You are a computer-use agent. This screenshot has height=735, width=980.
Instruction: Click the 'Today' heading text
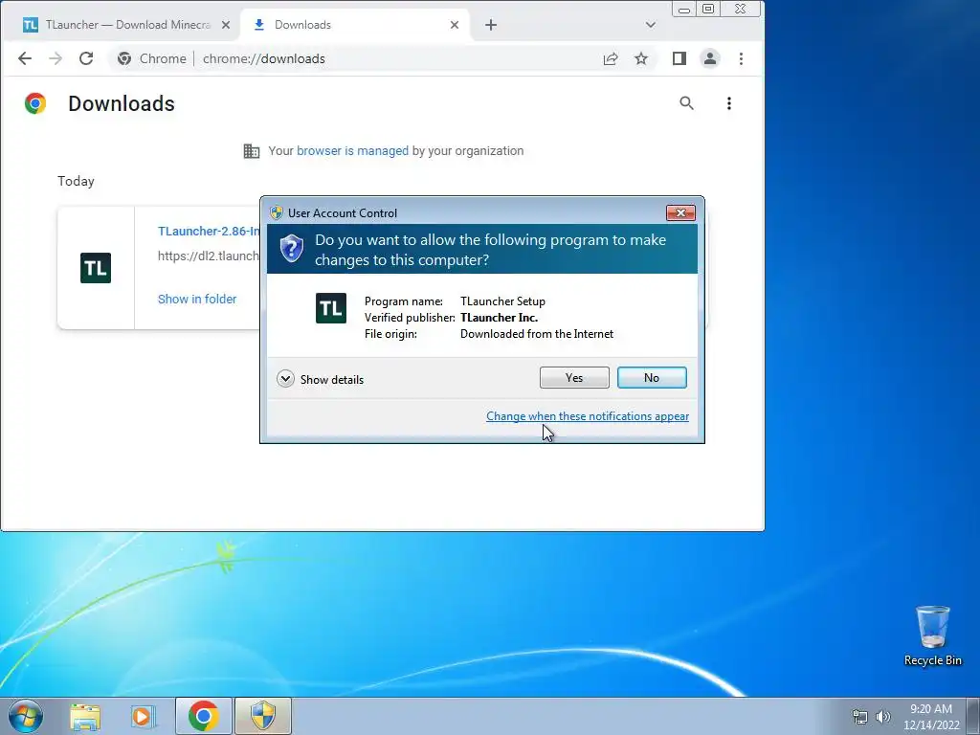(x=77, y=181)
